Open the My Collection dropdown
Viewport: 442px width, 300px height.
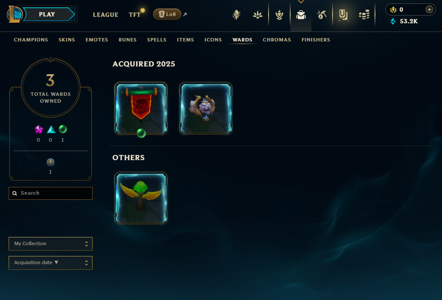(51, 244)
